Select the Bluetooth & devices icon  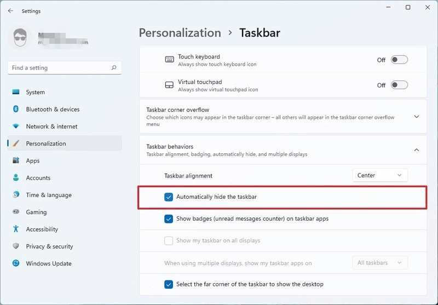pyautogui.click(x=16, y=109)
